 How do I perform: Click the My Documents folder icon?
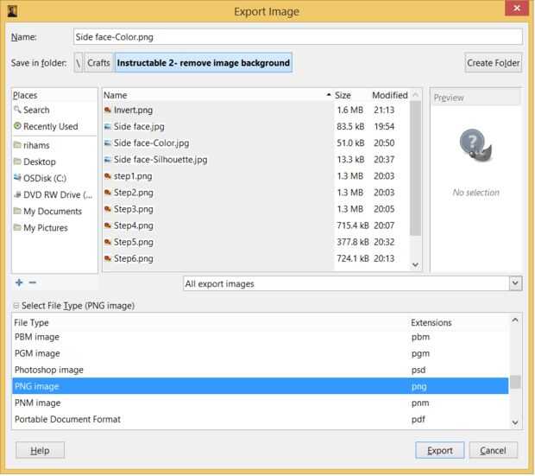17,211
